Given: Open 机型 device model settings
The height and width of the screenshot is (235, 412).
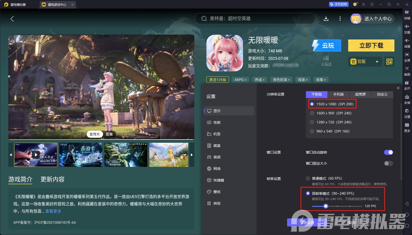Looking at the screenshot, I should coord(229,134).
